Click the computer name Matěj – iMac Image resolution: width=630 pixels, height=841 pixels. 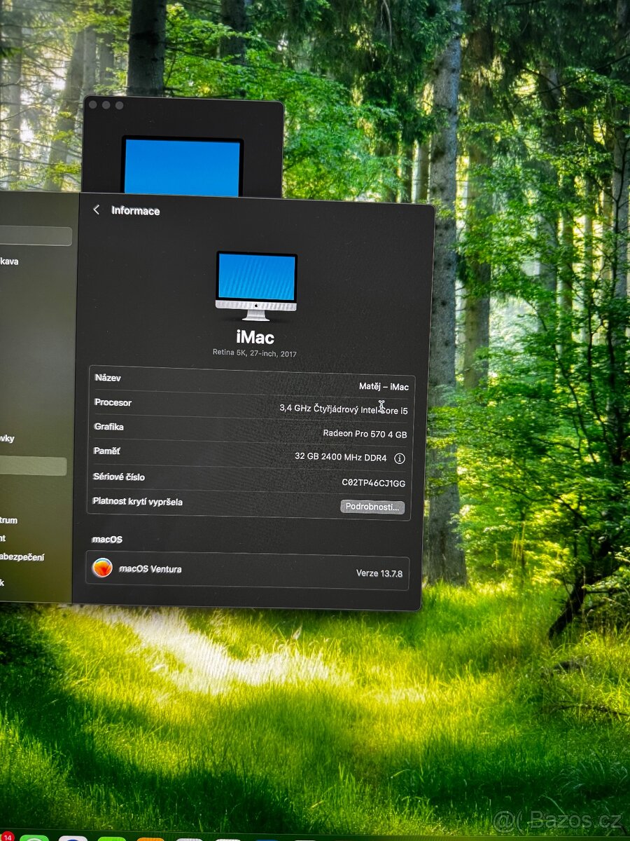tap(384, 386)
